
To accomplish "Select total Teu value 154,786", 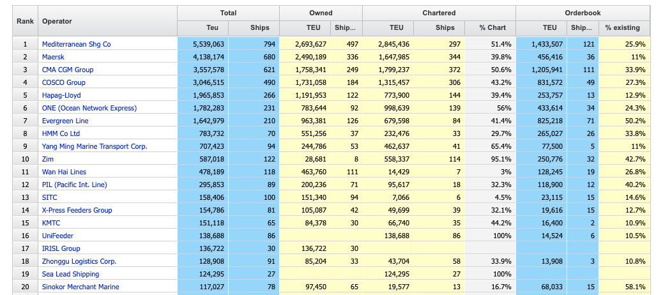I will [x=203, y=210].
